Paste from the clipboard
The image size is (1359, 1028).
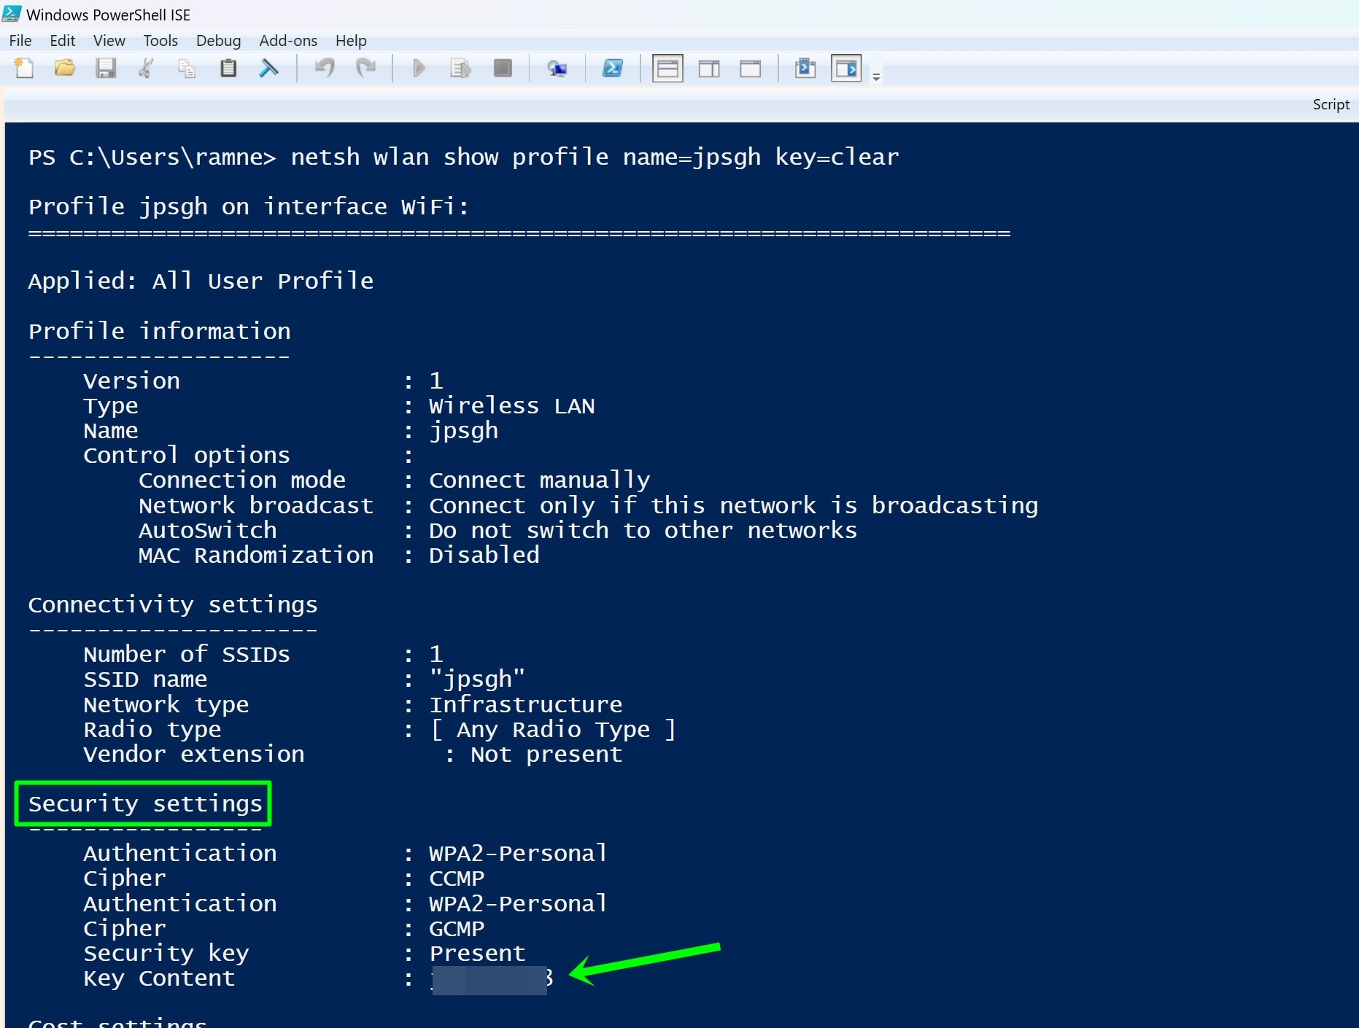(228, 68)
